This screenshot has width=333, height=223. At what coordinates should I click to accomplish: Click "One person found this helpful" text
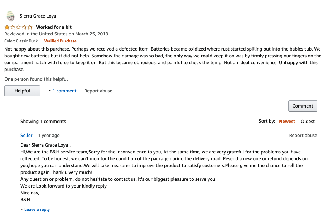pos(36,79)
